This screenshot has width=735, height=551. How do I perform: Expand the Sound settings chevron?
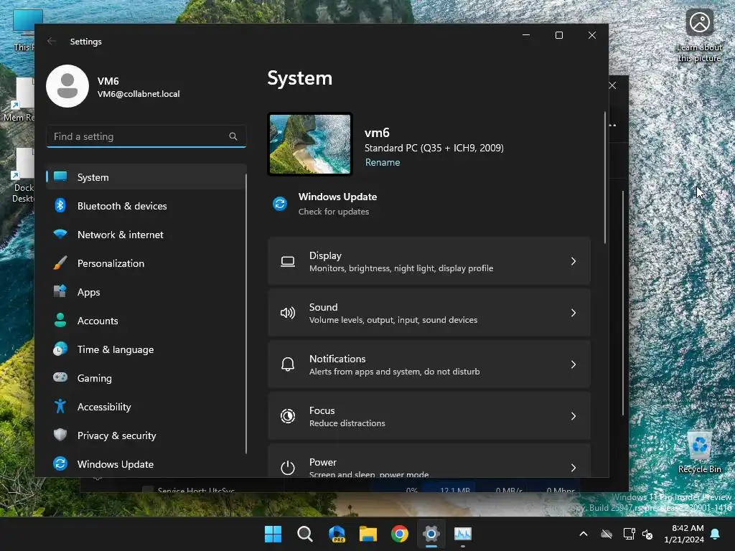tap(574, 313)
